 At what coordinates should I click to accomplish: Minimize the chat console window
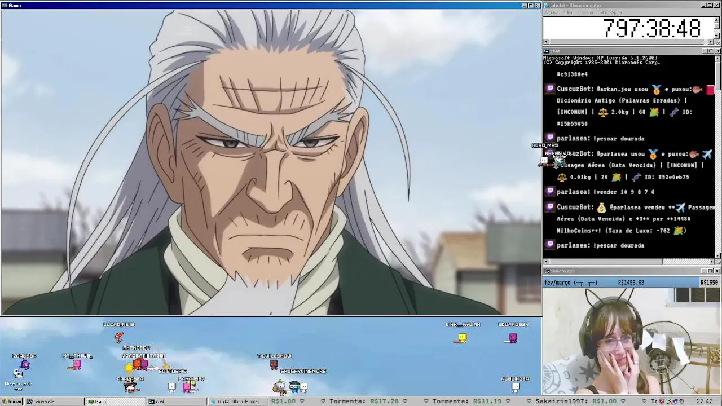tap(705, 51)
